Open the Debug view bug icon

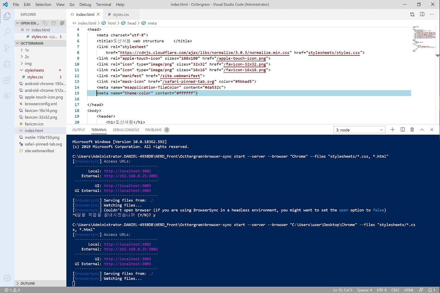click(x=7, y=64)
